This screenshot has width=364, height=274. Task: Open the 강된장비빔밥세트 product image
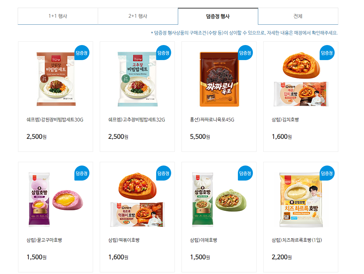click(x=56, y=79)
